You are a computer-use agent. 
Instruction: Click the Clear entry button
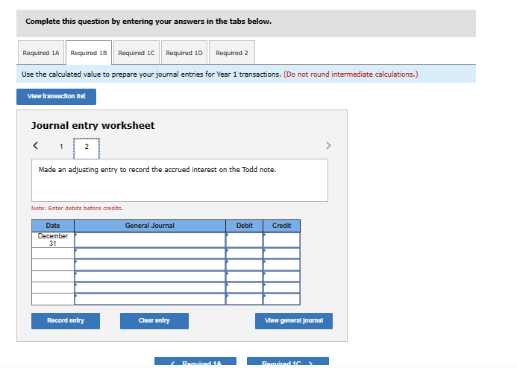click(154, 320)
